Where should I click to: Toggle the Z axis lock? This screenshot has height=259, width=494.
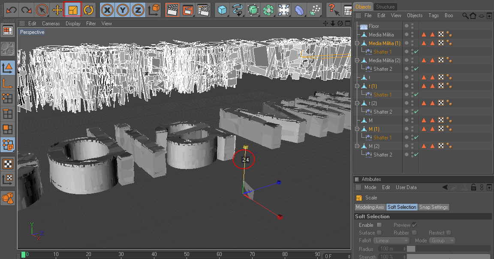pos(138,10)
